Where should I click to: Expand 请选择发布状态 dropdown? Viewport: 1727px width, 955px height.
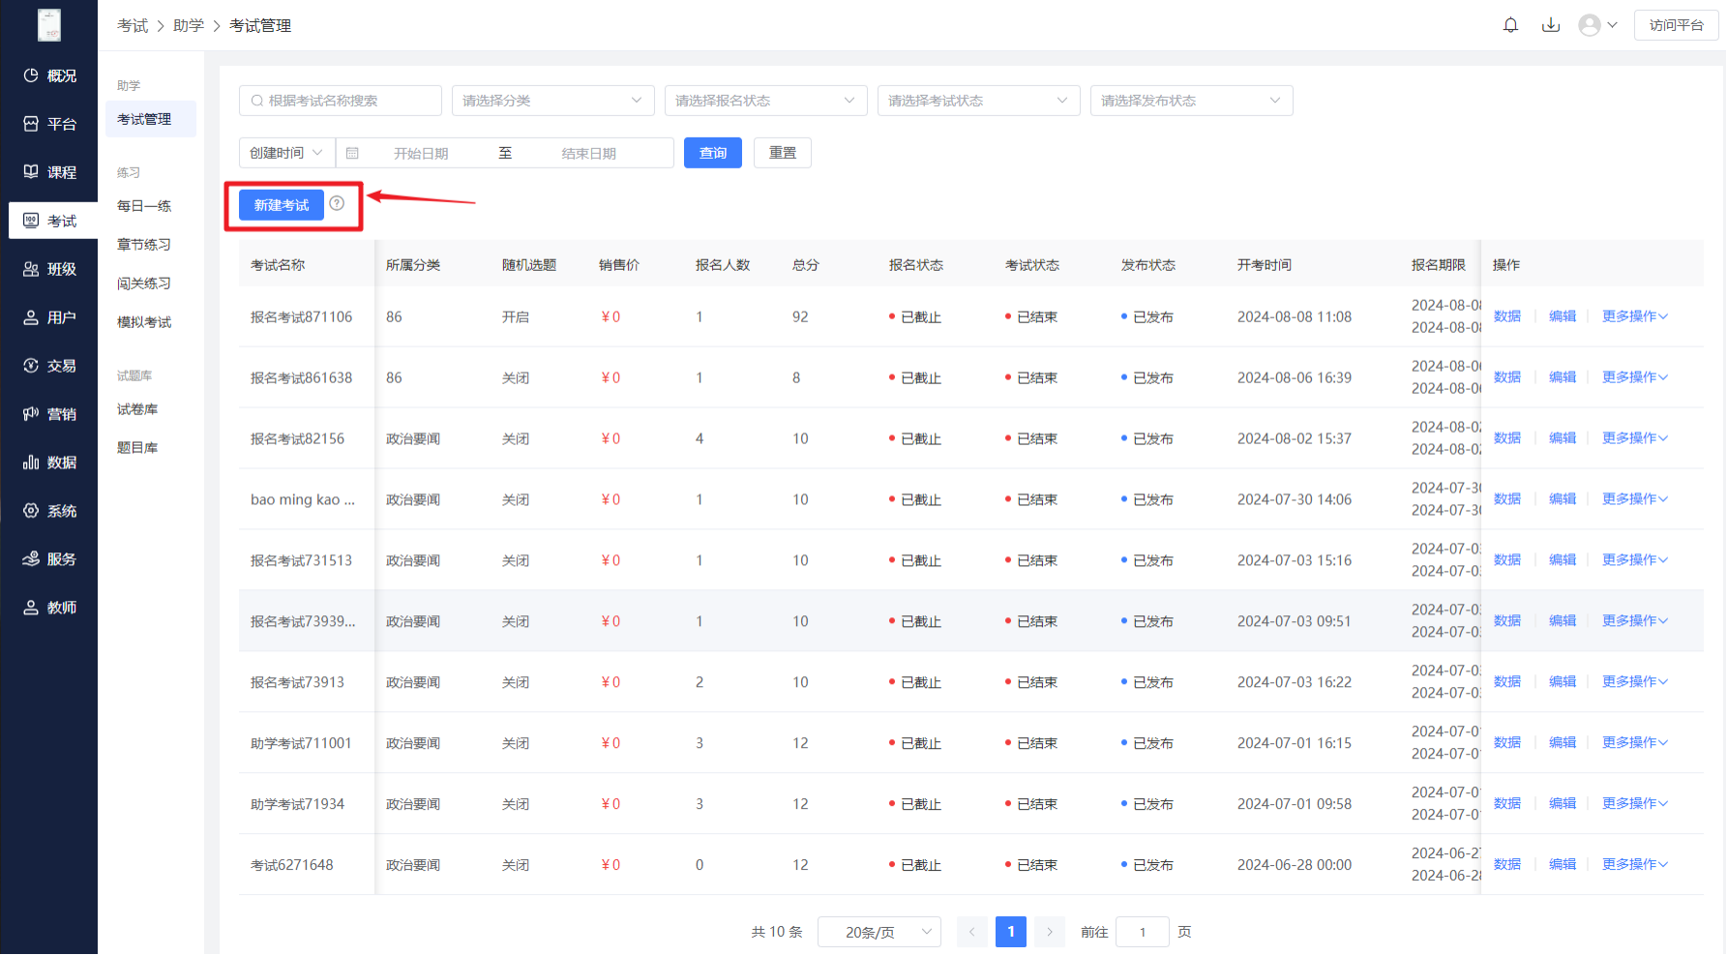pos(1192,101)
